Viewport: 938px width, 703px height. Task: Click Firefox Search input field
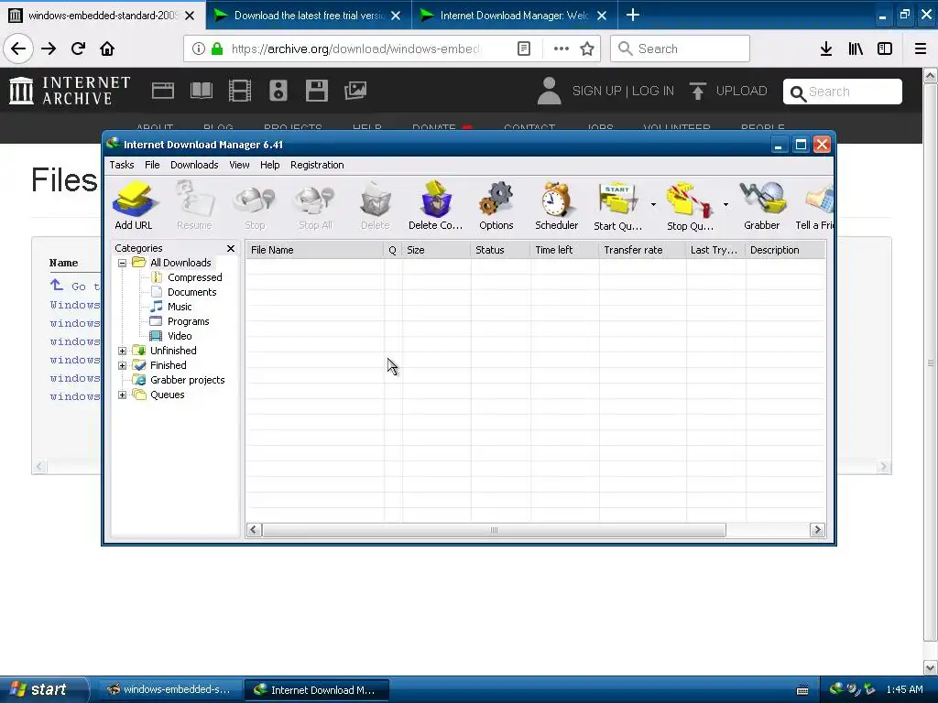[680, 49]
